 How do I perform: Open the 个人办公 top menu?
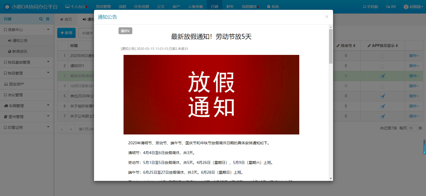(76, 7)
